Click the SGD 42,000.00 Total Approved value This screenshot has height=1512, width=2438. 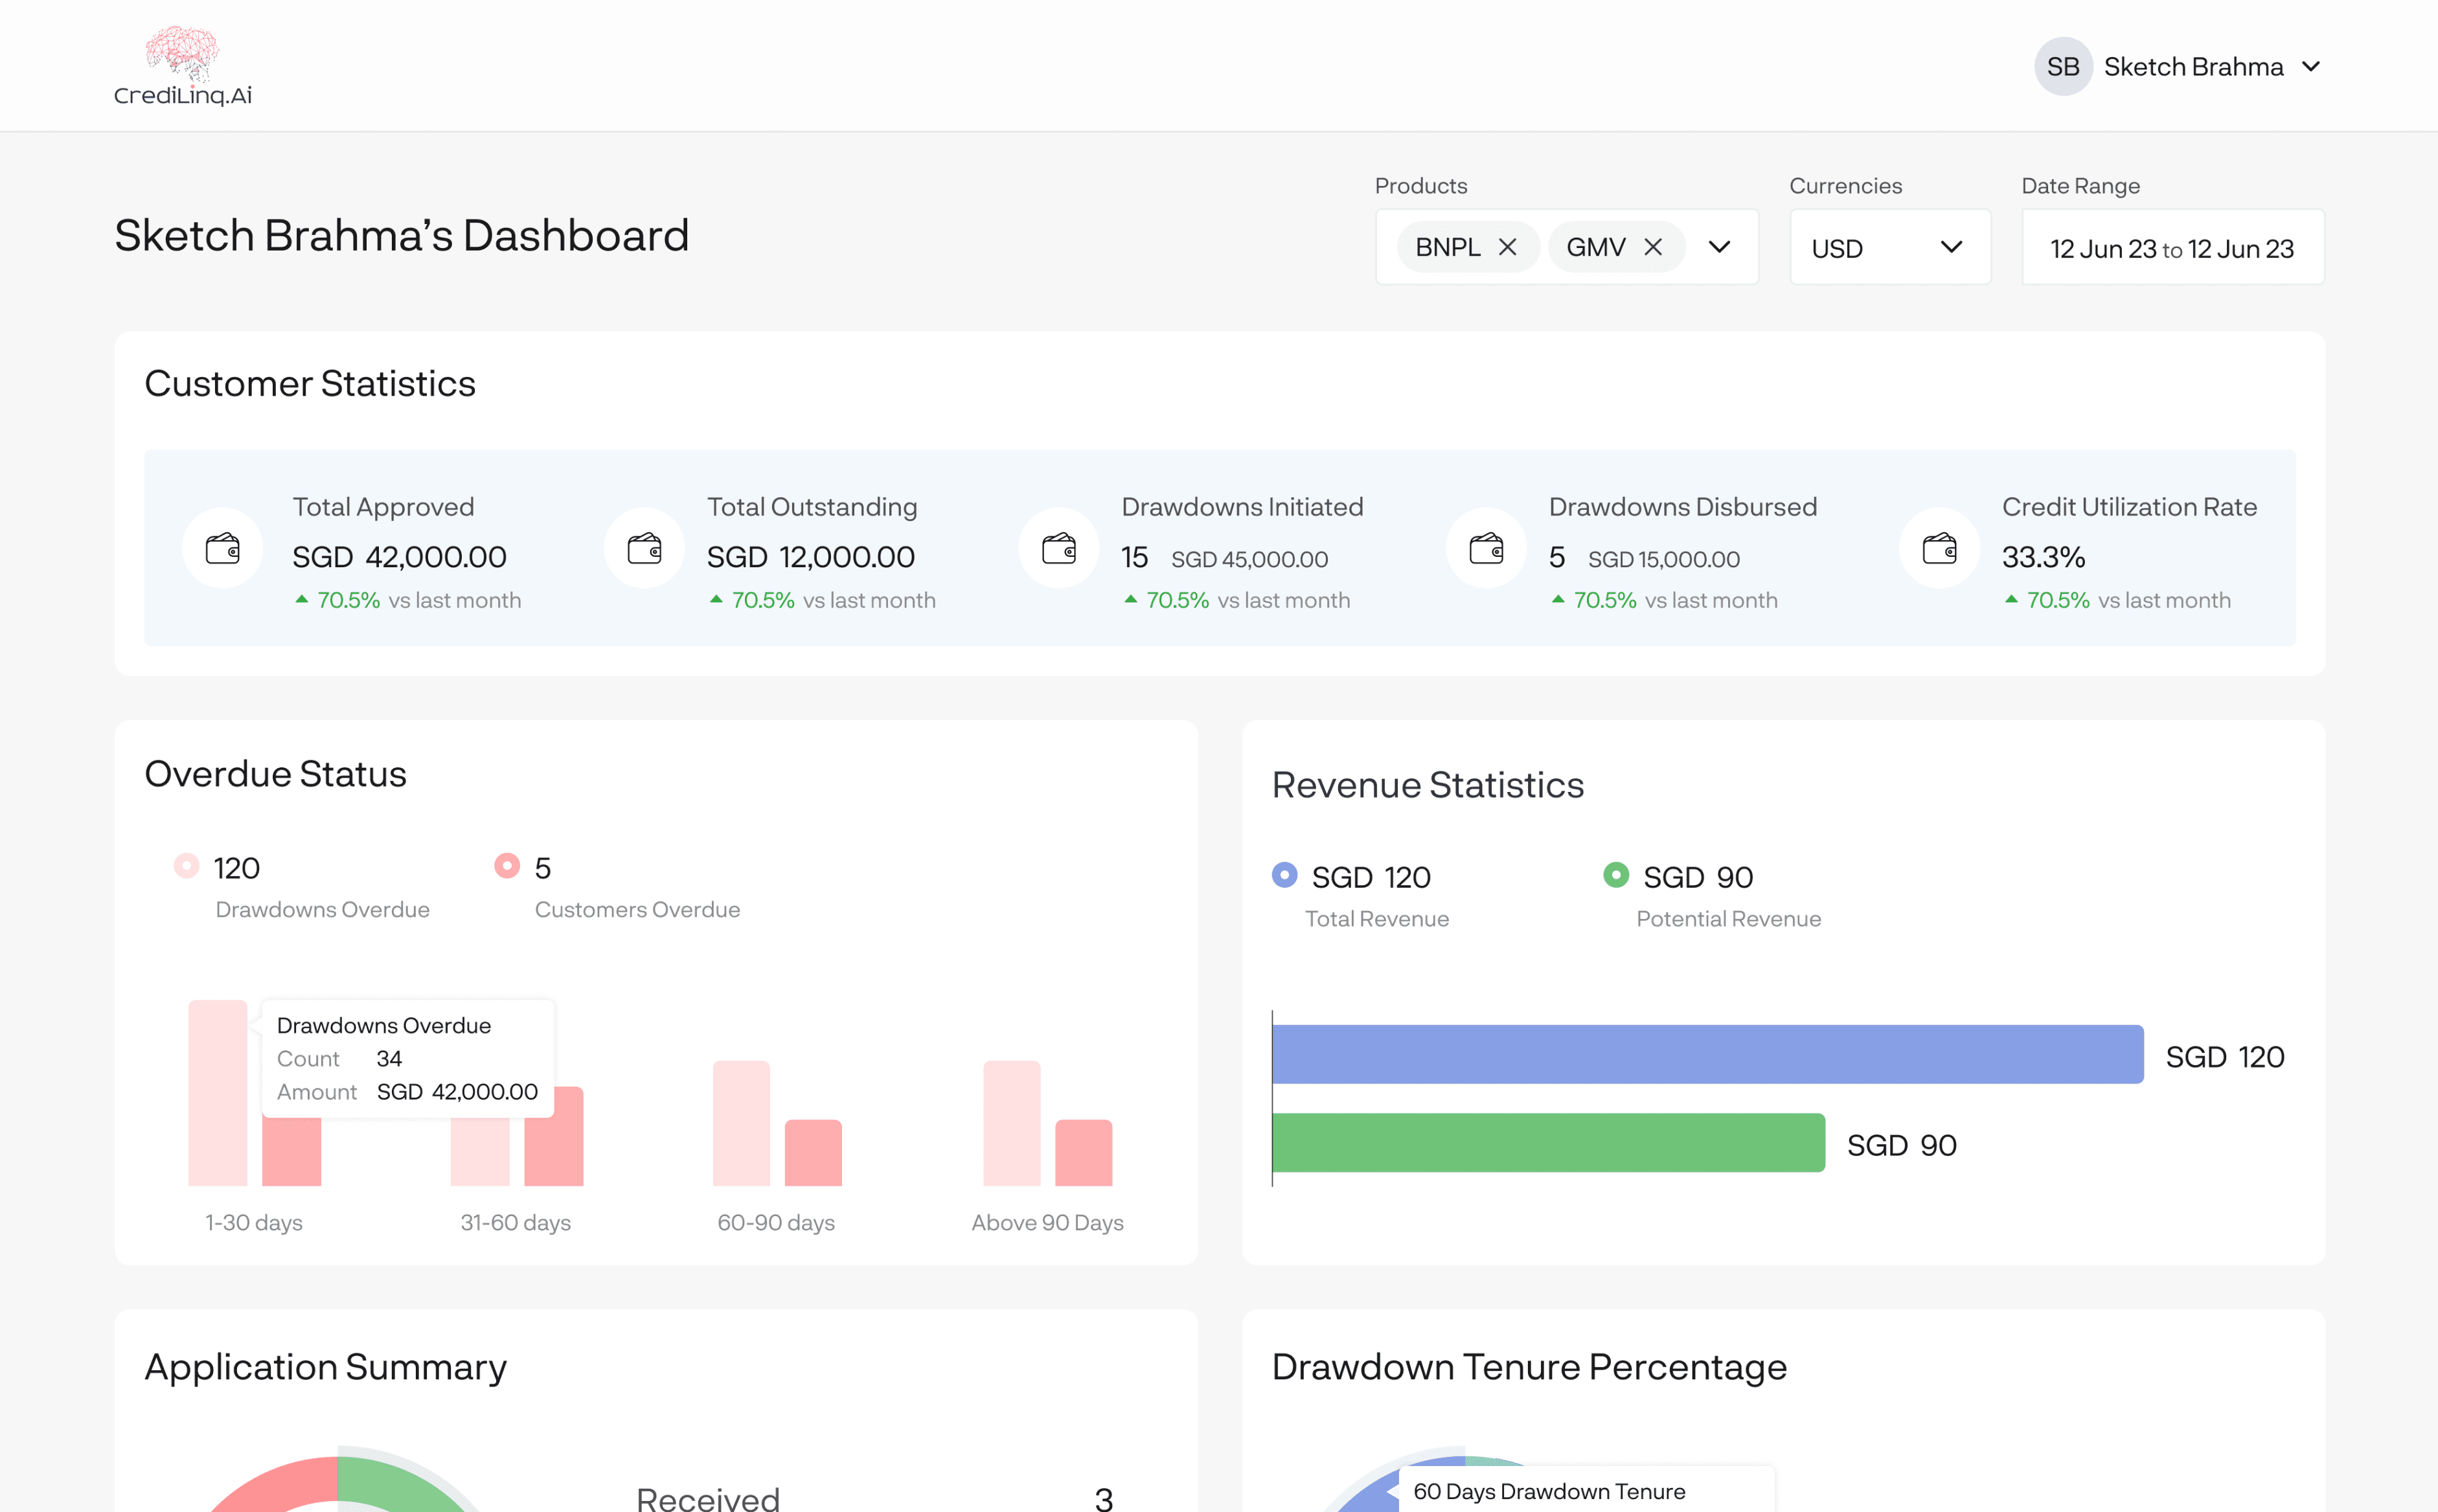399,557
